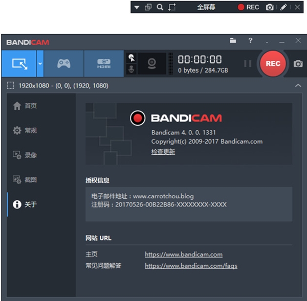
Task: Open the drawing pencil tool in floating bar
Action: click(x=283, y=7)
